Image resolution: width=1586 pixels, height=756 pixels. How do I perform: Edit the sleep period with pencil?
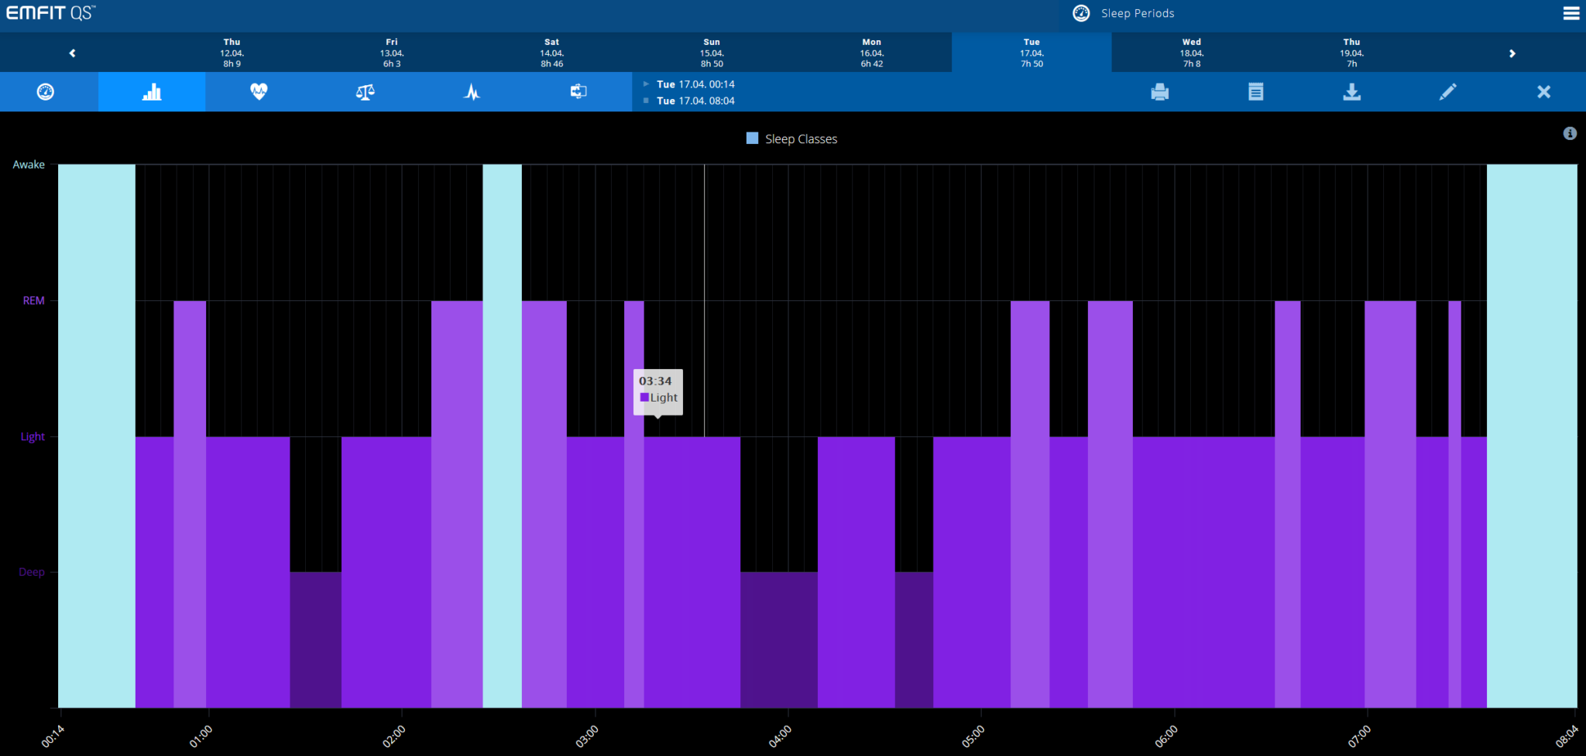pos(1447,92)
